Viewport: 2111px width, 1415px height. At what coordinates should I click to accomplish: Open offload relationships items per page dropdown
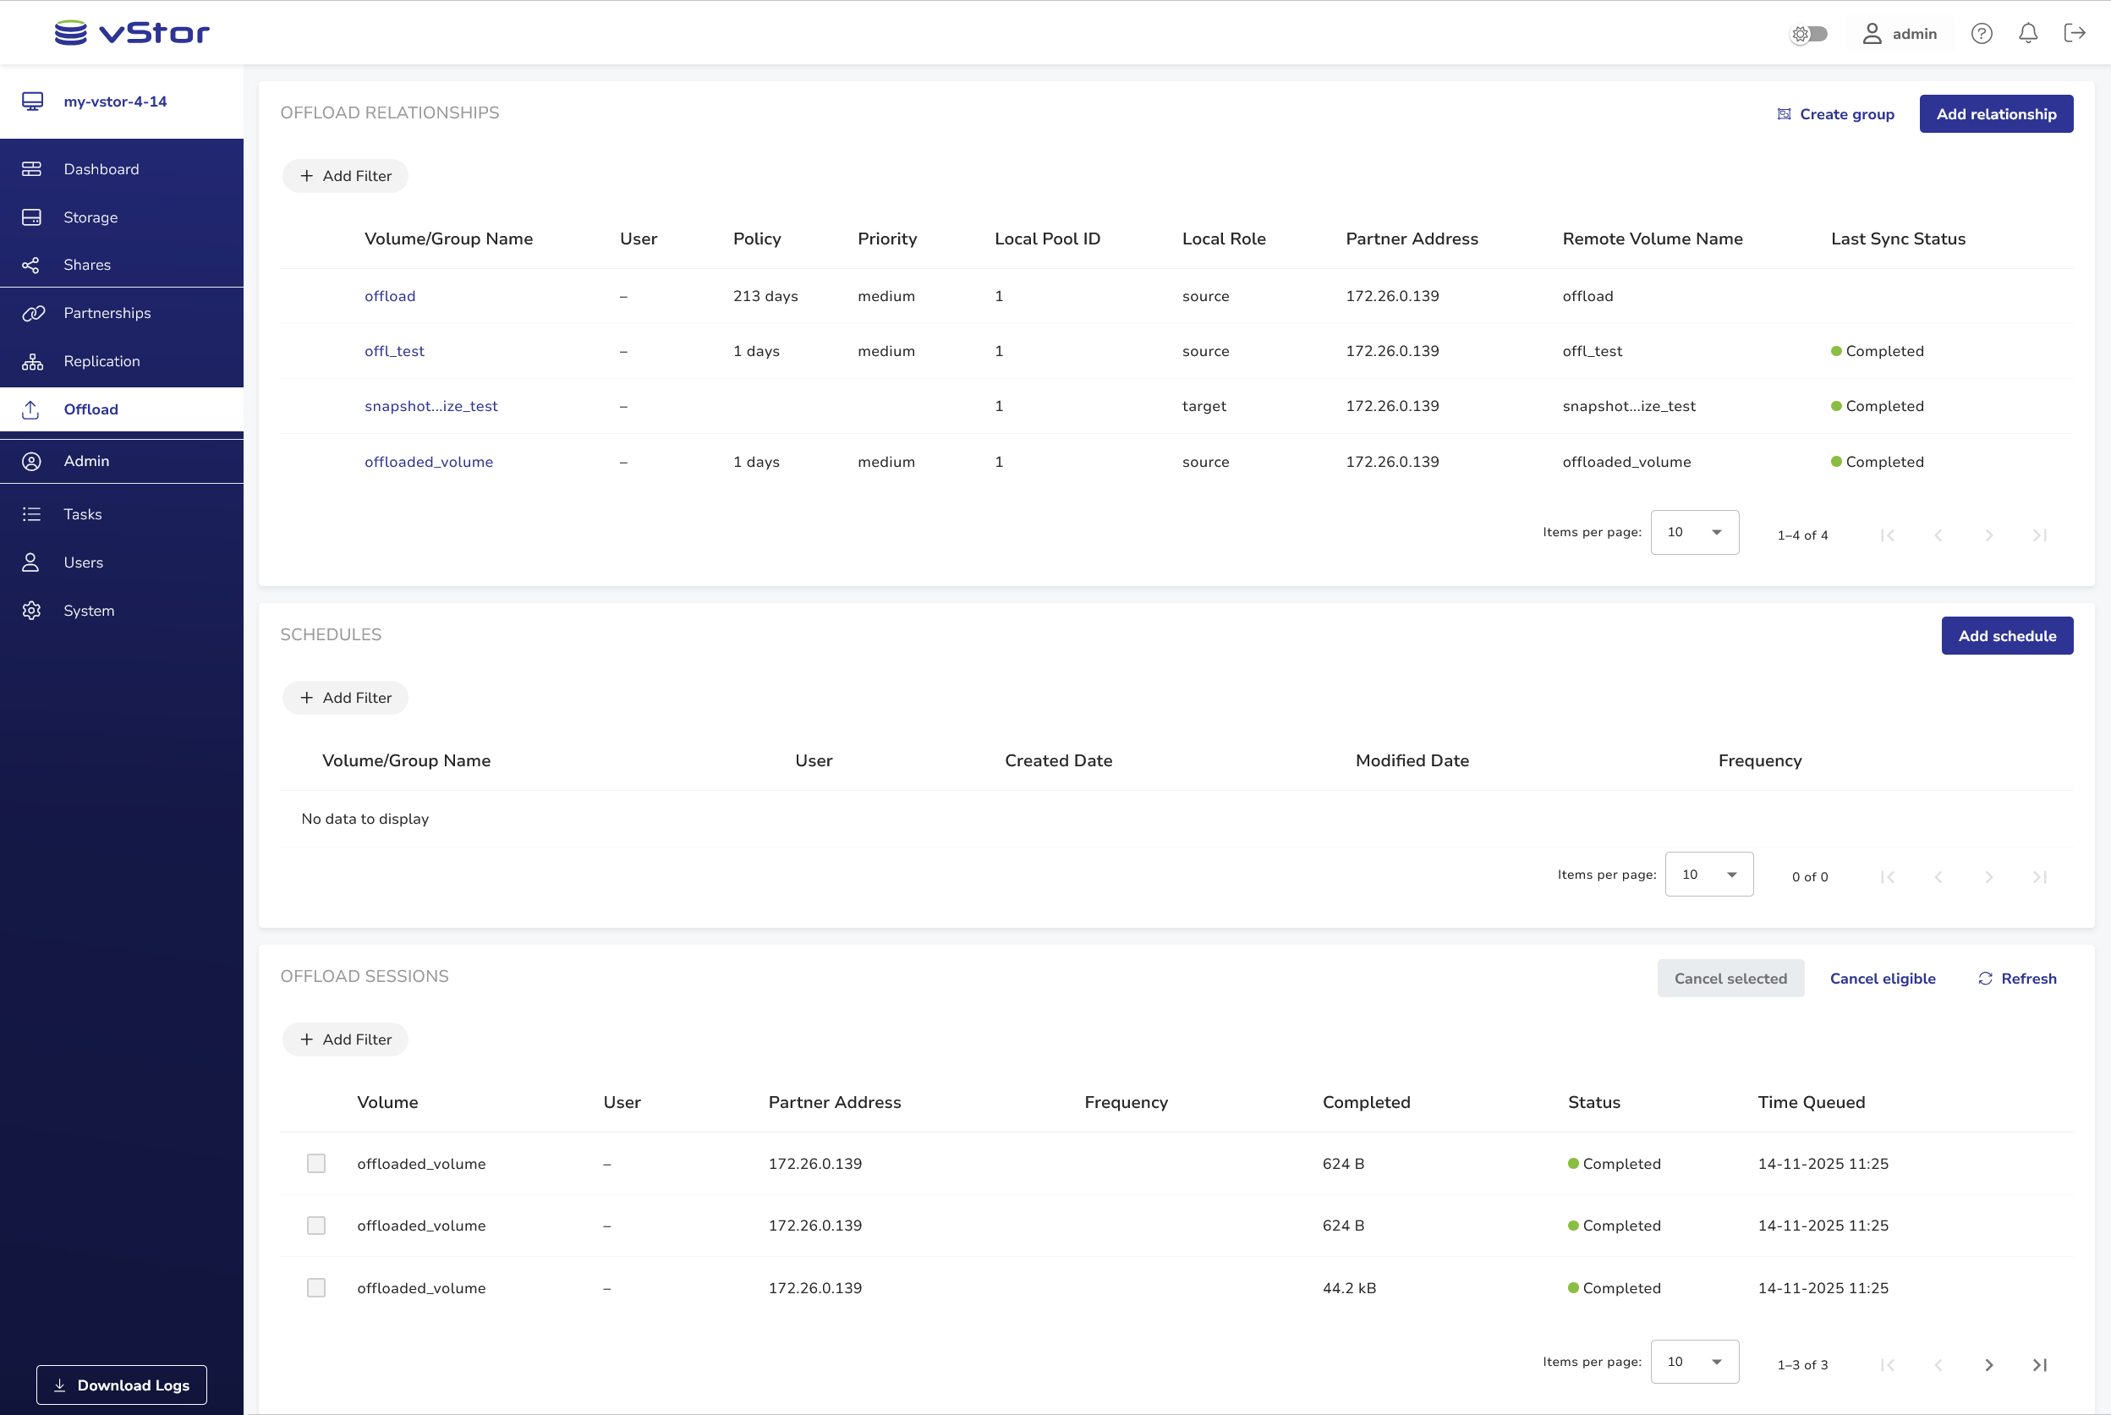point(1694,533)
